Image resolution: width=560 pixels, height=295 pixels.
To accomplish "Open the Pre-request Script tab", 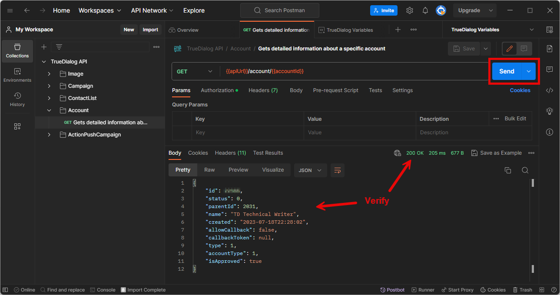I will pos(336,90).
